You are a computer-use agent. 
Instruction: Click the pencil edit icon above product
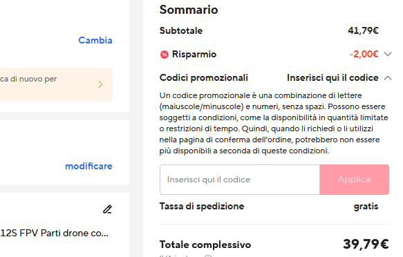click(107, 209)
